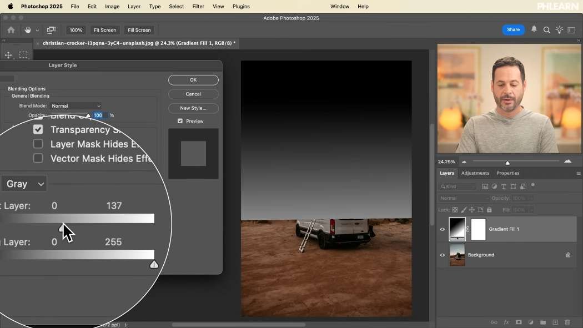Uncheck the Transparency Shapes Layer checkbox

(38, 129)
